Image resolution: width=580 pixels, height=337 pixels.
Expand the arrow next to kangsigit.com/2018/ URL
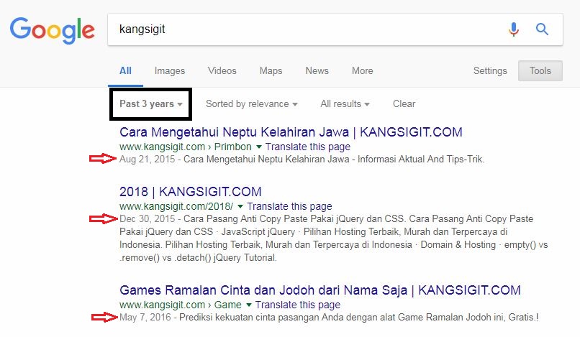coord(240,206)
